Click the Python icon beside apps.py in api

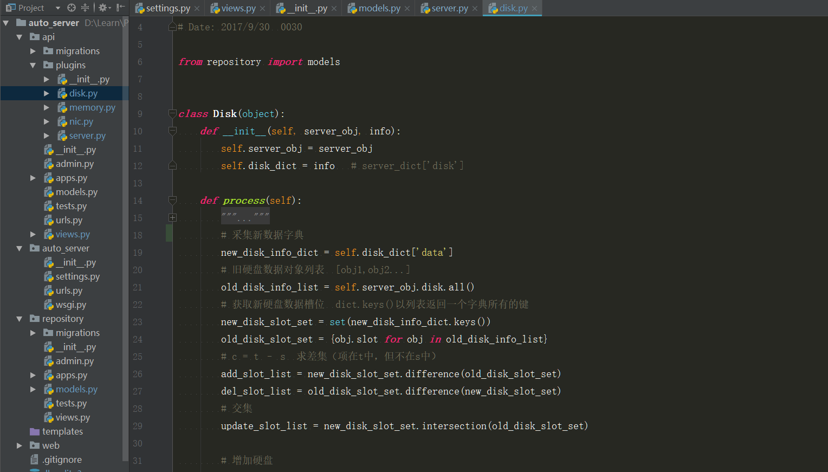click(49, 178)
